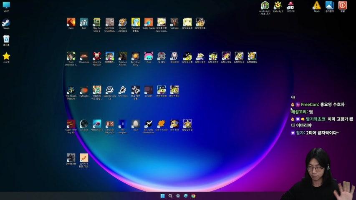This screenshot has height=200, width=356.
Task: Open the Ooo game shortcut
Action: point(149,57)
